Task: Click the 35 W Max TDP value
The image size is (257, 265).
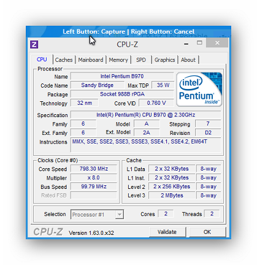Action: [x=163, y=85]
